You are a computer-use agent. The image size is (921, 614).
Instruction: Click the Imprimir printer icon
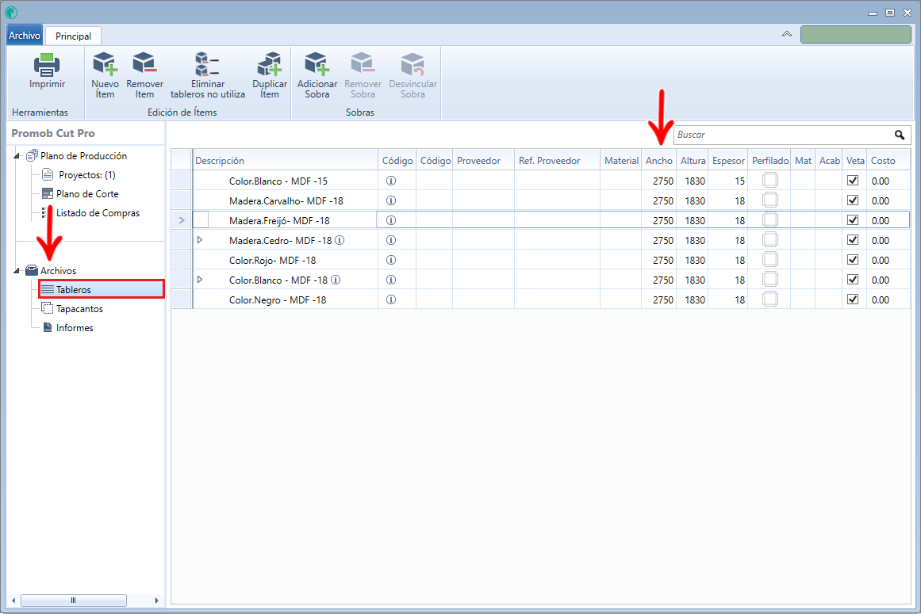[47, 65]
